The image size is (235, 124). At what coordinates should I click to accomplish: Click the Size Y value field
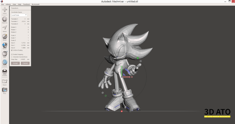(x=23, y=45)
